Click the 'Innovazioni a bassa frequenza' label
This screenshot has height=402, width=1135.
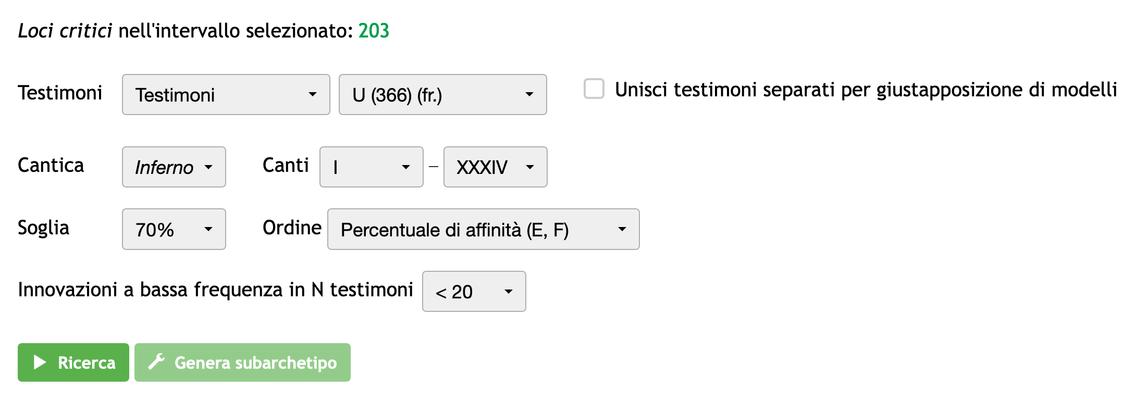215,290
